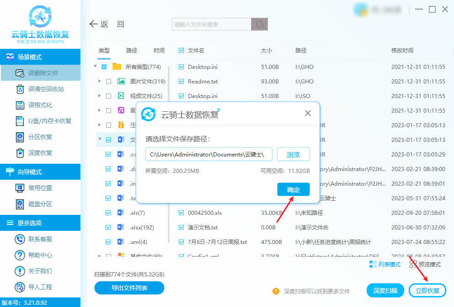The width and height of the screenshot is (454, 307).
Task: Switch to the 路径 tab
Action: [x=132, y=51]
